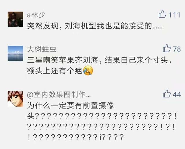Visit the 大树蛀虫 username link

click(42, 49)
